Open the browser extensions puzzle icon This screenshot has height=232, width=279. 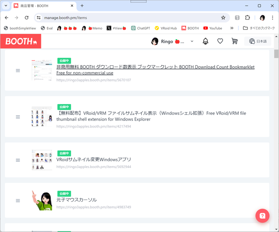pyautogui.click(x=247, y=18)
